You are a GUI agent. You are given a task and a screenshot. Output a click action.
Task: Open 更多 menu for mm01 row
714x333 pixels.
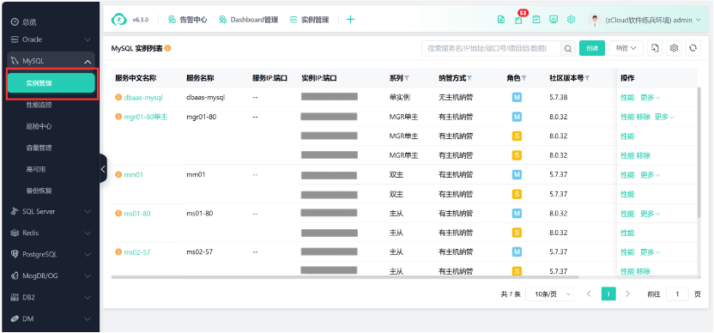point(650,175)
